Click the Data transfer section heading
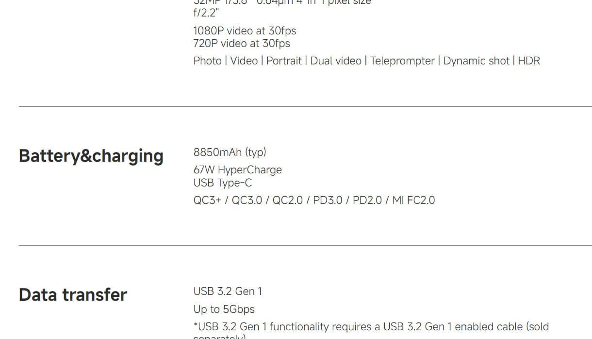Viewport: 592px width, 339px height. (73, 295)
